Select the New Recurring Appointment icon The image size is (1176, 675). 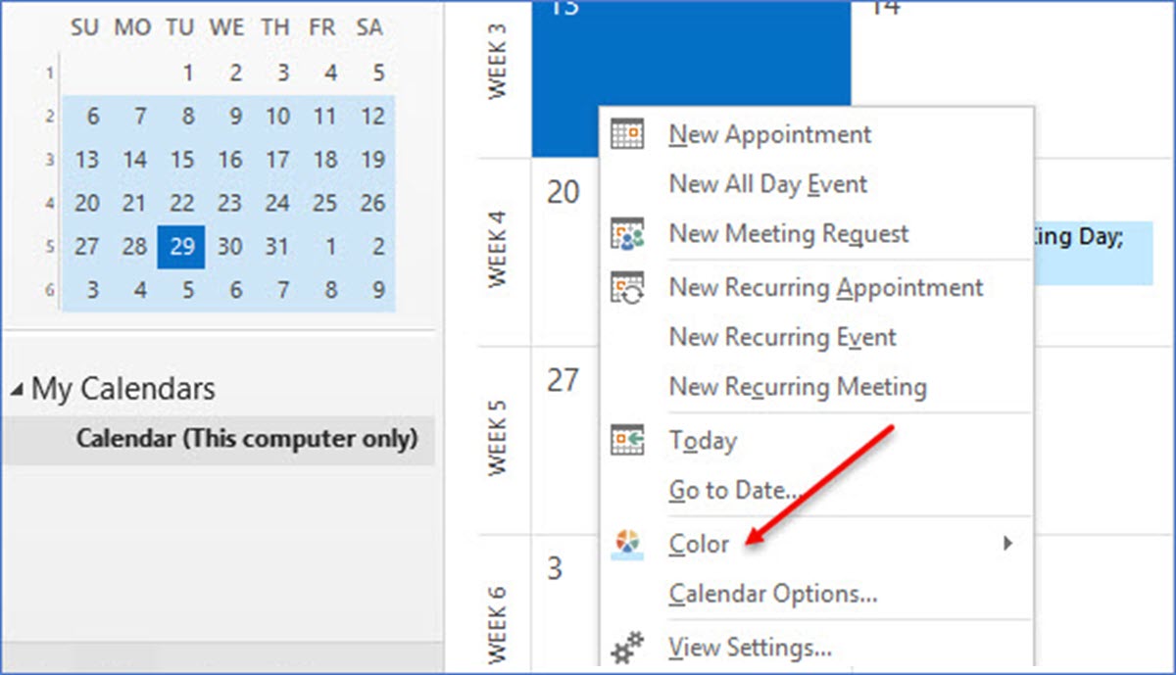626,286
